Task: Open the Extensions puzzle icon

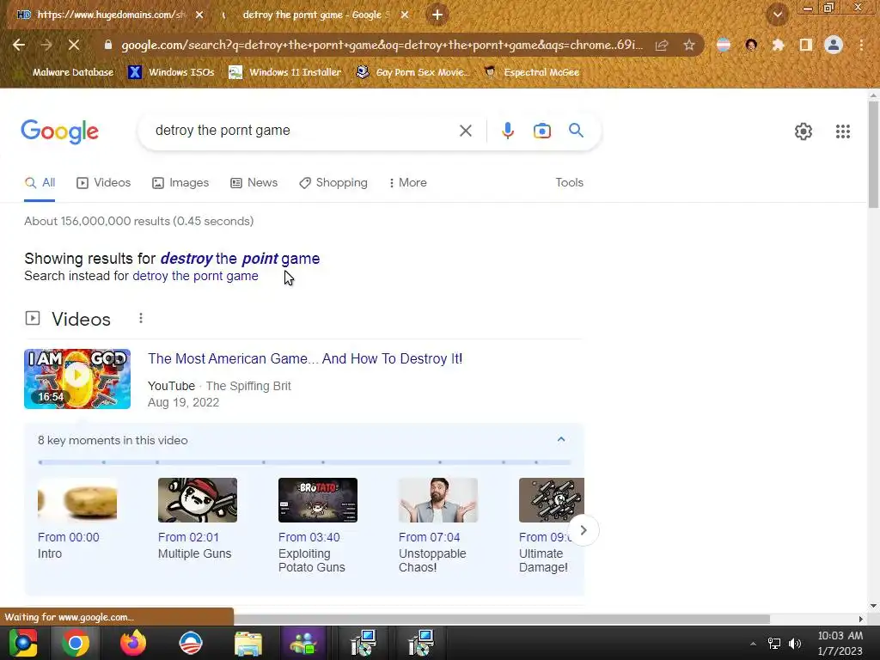Action: (778, 45)
